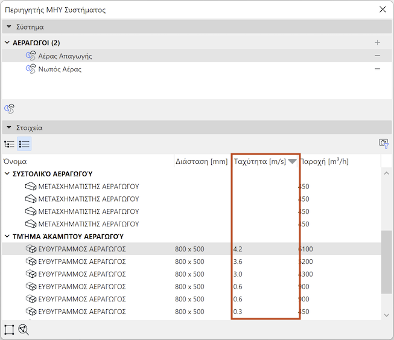This screenshot has height=340, width=394.
Task: Collapse the ΑΕΡΑΓΩΓΟΙ (2) group
Action: [x=7, y=43]
